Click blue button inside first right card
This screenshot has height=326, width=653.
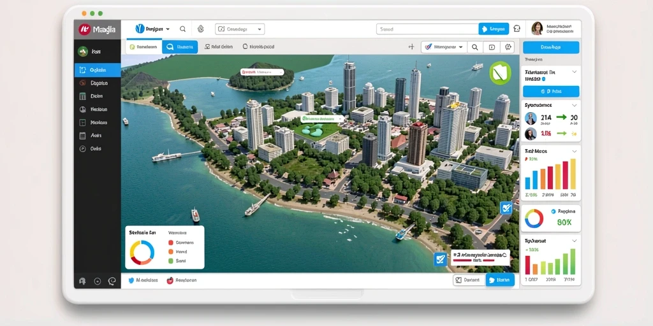[x=551, y=91]
